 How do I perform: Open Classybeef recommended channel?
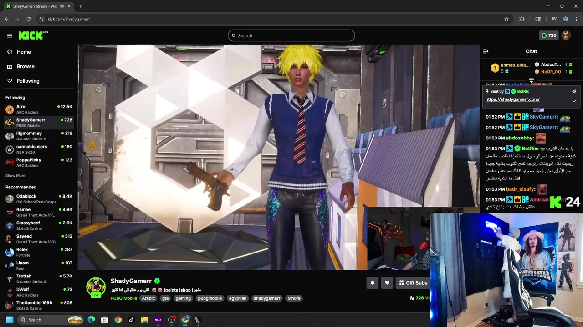tap(39, 226)
